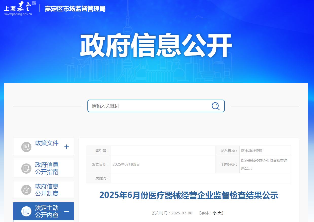
Task: Click the 政府信息公开制度 star icon
Action: tap(26, 190)
